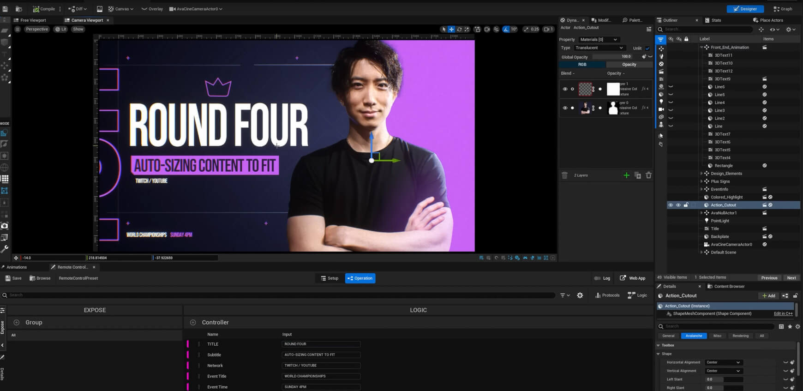Select the viewport Select mode arrow tool
803x391 pixels.
443,29
